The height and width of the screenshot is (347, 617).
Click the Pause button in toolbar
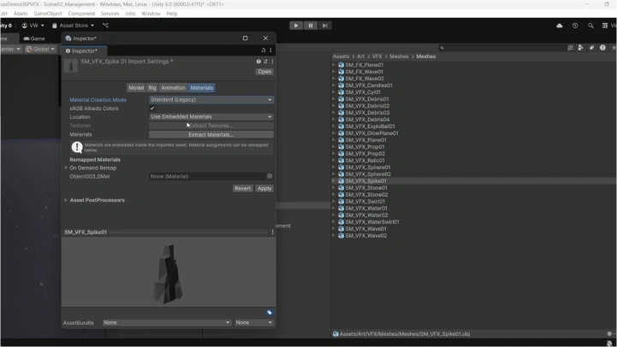[311, 26]
